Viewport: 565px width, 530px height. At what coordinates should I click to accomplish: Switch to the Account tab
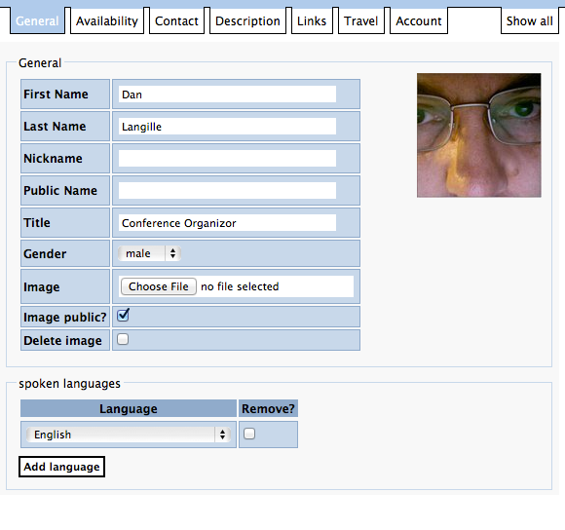click(x=419, y=20)
